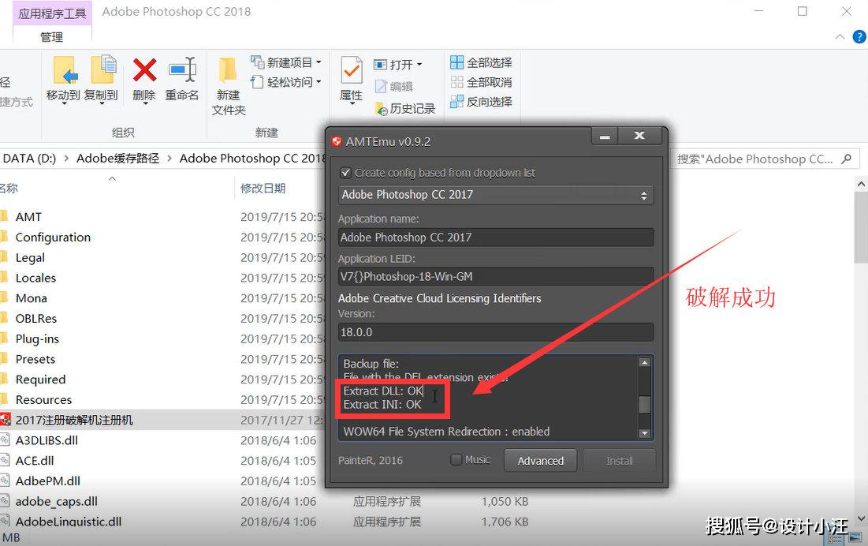The width and height of the screenshot is (868, 546).
Task: Click the search magnifier icon
Action: [x=847, y=159]
